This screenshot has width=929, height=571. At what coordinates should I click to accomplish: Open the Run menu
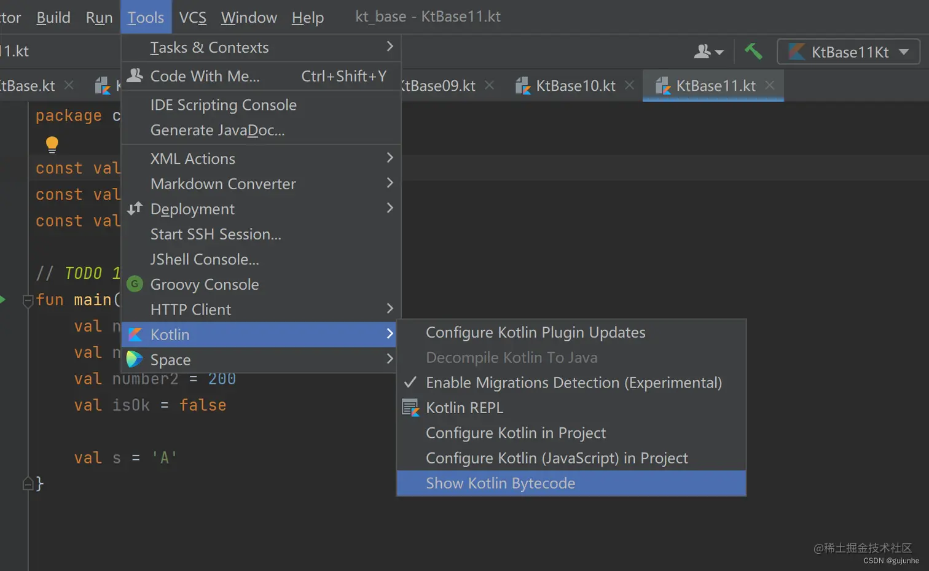[x=99, y=17]
